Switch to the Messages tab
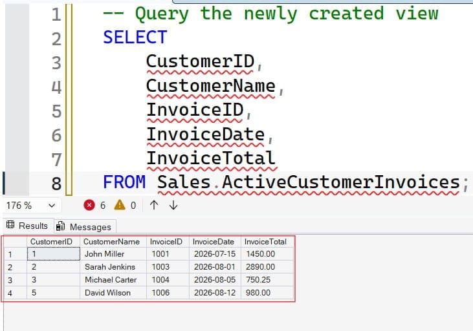 point(85,227)
